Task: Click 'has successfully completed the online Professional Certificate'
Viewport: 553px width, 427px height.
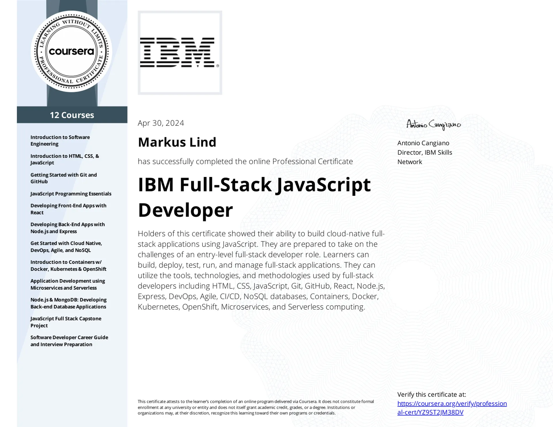Action: click(245, 161)
